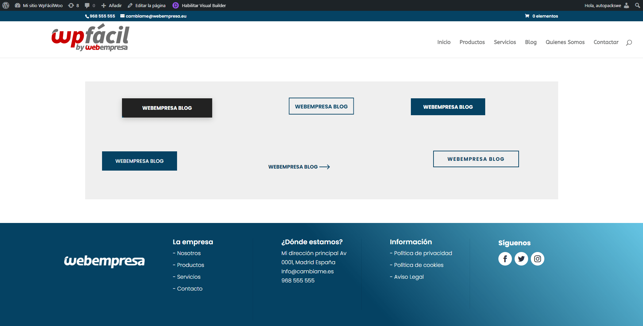Click the site header search icon

629,43
